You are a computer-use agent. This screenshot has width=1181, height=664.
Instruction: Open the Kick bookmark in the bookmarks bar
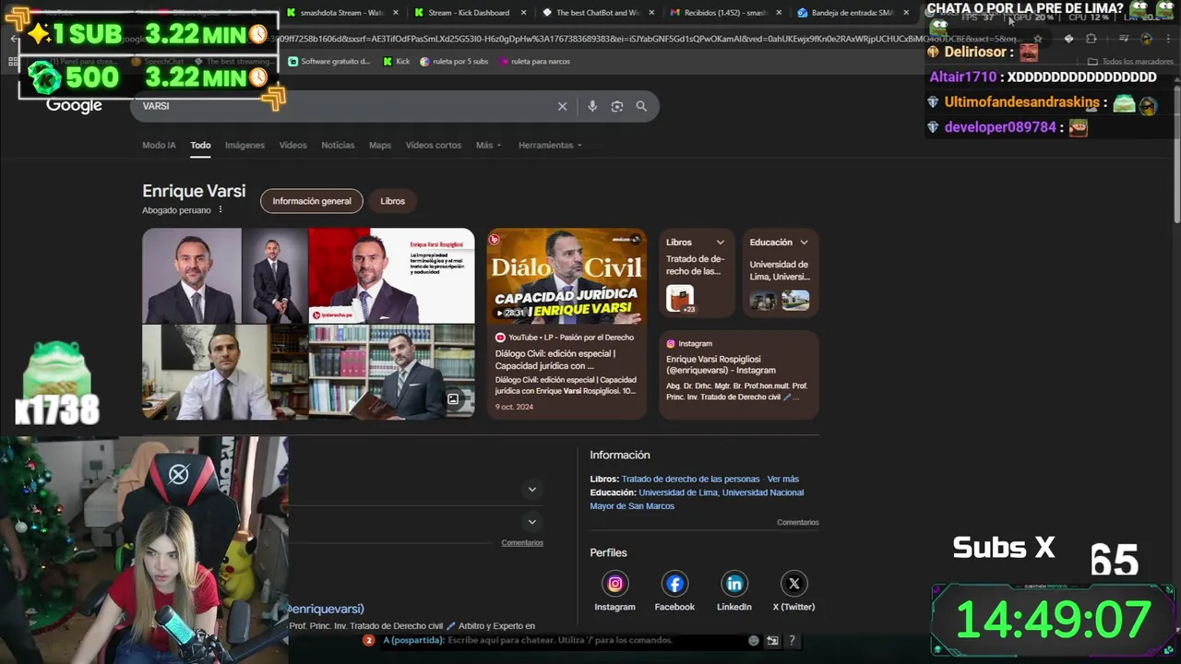pyautogui.click(x=397, y=62)
